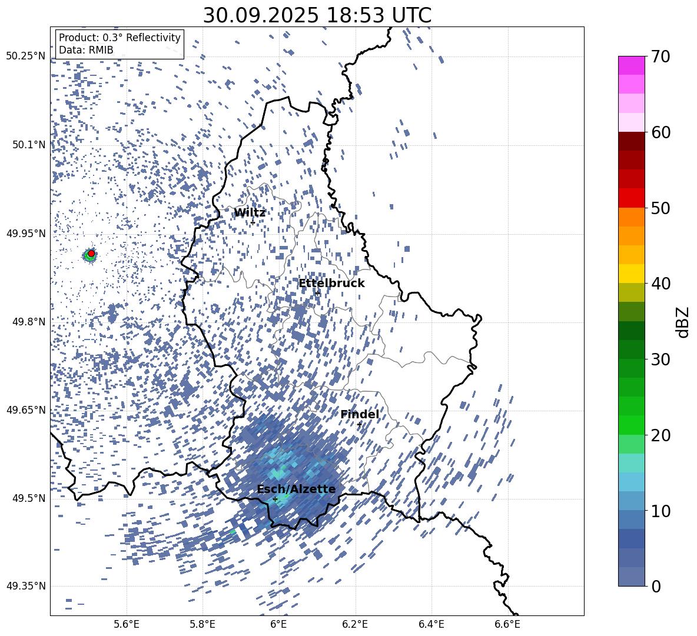
Task: Click the 10 colorbar tick label
Action: pyautogui.click(x=661, y=511)
